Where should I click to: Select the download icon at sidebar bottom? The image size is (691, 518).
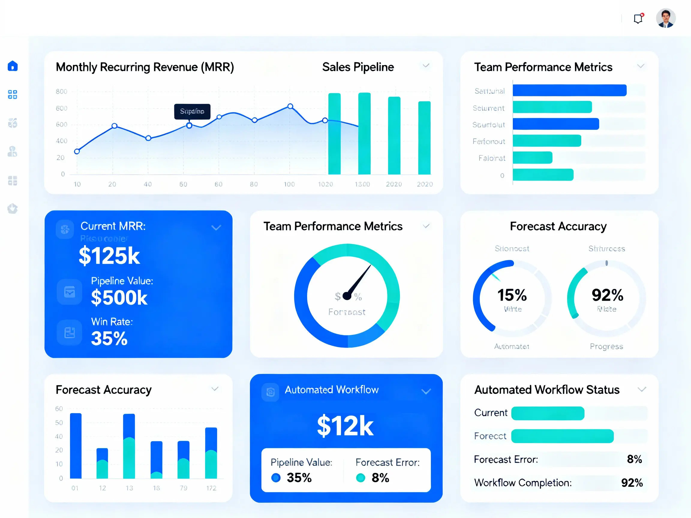pyautogui.click(x=13, y=209)
